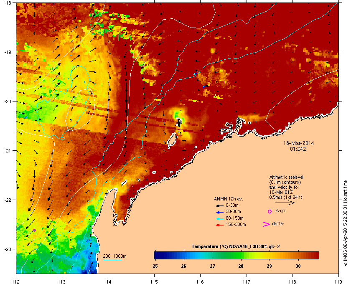Screen dimensions: 351x284
Task: Click the longitude axis label 119
Action: tap(338, 282)
